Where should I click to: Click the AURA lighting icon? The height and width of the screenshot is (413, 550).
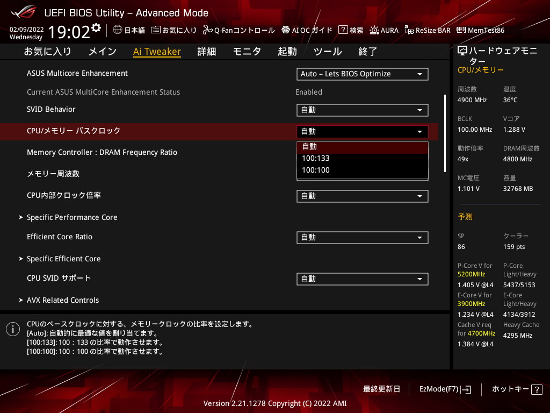pos(374,30)
